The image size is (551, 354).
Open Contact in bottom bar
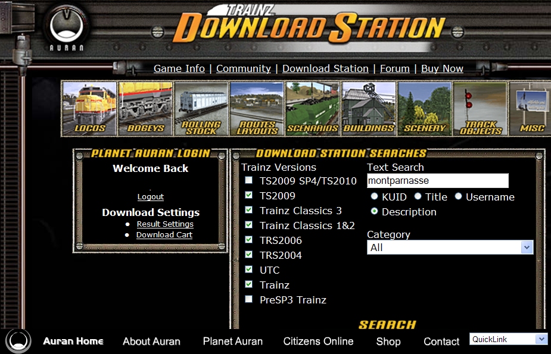point(441,342)
